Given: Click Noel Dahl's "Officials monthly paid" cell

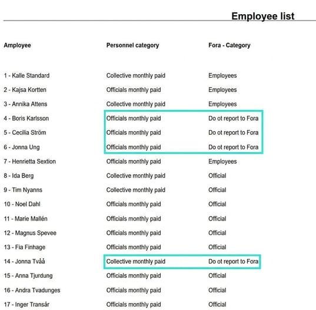Looking at the screenshot, I should [134, 204].
